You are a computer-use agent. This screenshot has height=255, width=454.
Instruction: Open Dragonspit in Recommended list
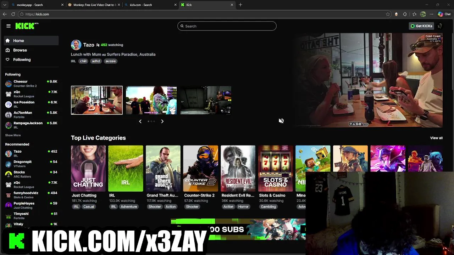click(31, 164)
